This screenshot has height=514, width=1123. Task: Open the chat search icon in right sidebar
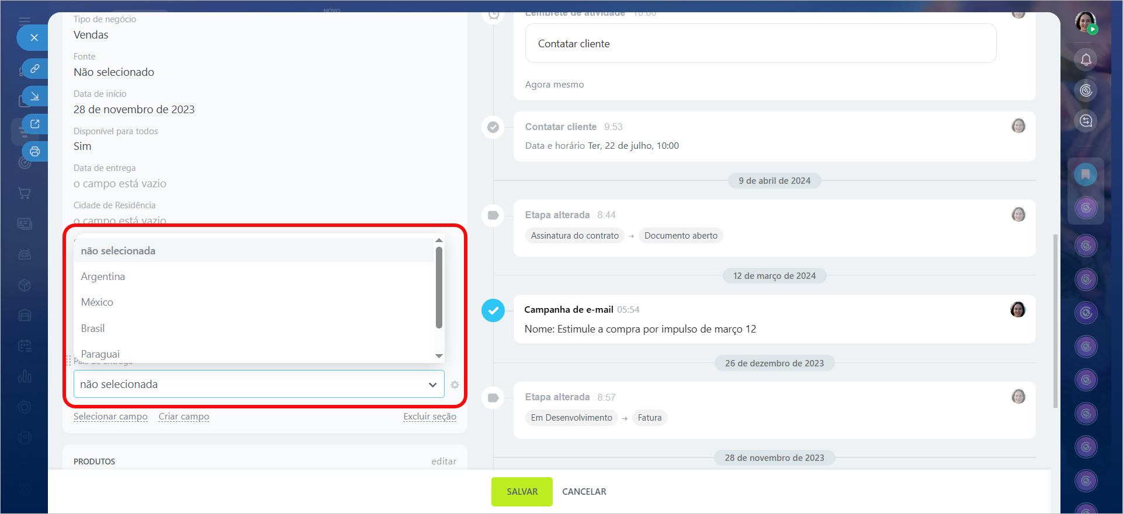point(1086,121)
